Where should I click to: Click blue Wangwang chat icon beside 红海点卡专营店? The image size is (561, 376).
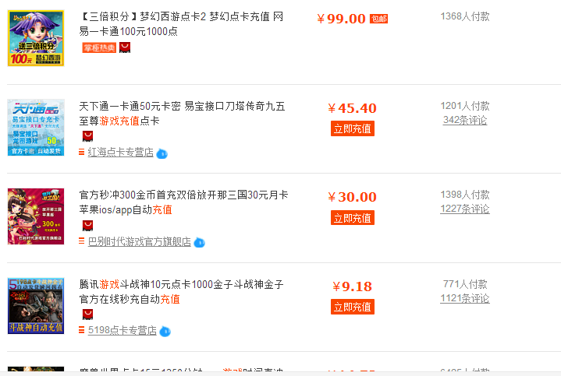click(162, 153)
